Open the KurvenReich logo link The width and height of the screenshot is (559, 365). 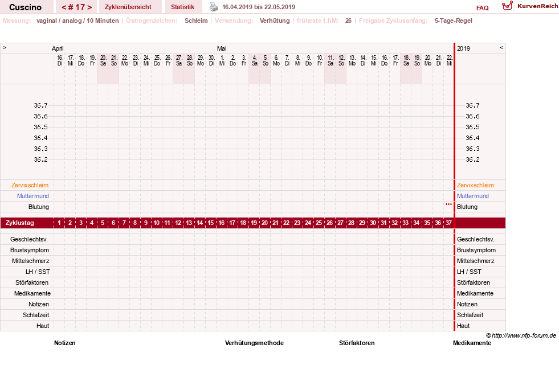tap(530, 6)
